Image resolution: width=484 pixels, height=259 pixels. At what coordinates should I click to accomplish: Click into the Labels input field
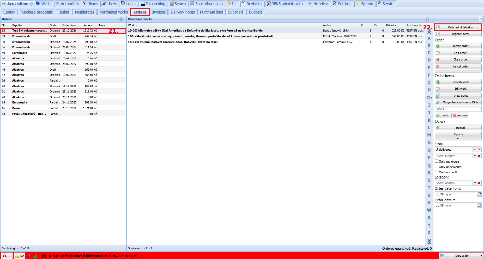[458, 109]
